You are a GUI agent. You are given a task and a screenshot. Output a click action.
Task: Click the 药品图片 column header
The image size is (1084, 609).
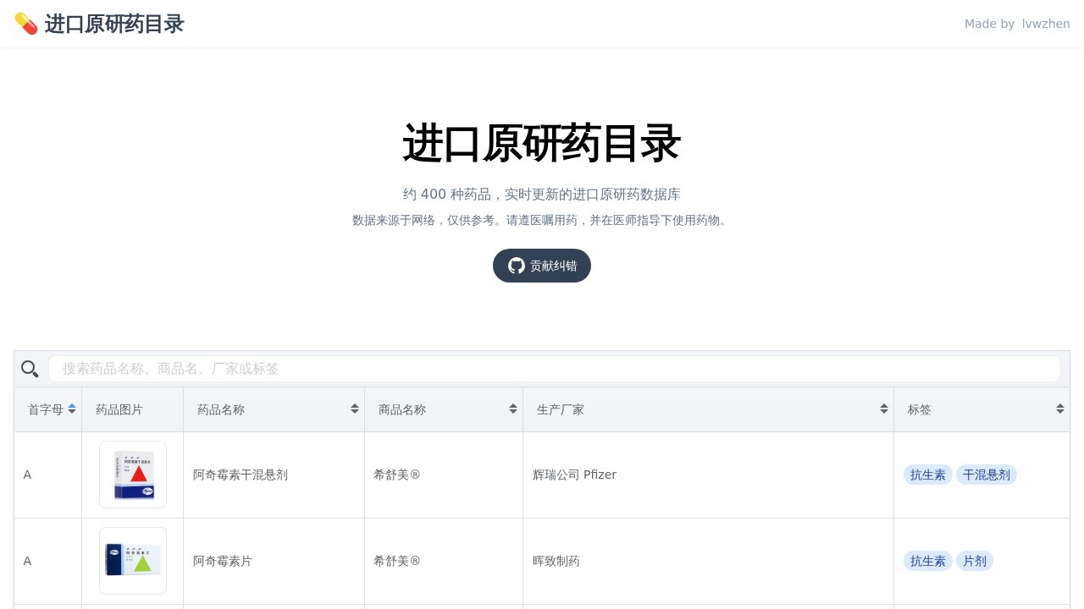click(x=133, y=409)
